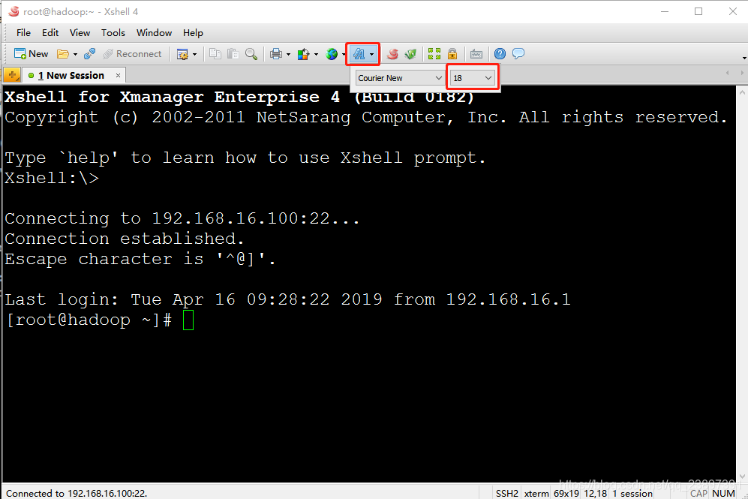
Task: Click the New session toolbar button
Action: 31,54
